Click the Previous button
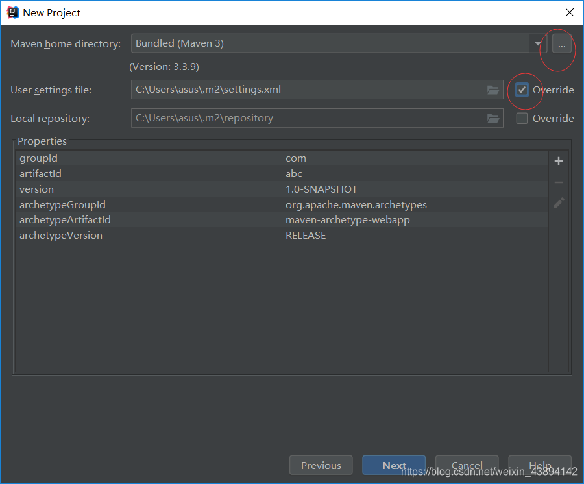Viewport: 584px width, 484px height. [x=321, y=465]
